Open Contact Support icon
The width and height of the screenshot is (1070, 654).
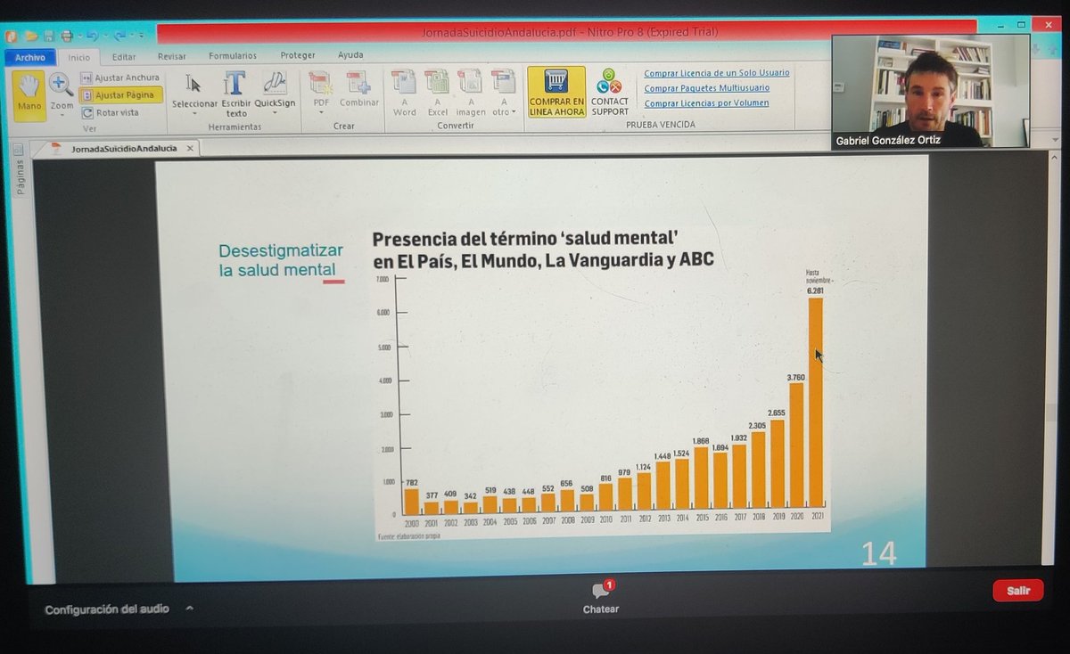coord(610,92)
